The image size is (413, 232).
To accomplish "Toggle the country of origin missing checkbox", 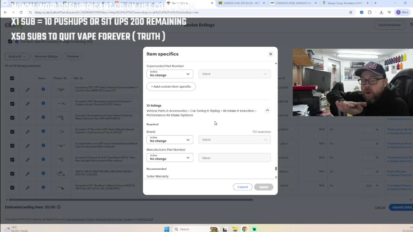I will click(10, 42).
